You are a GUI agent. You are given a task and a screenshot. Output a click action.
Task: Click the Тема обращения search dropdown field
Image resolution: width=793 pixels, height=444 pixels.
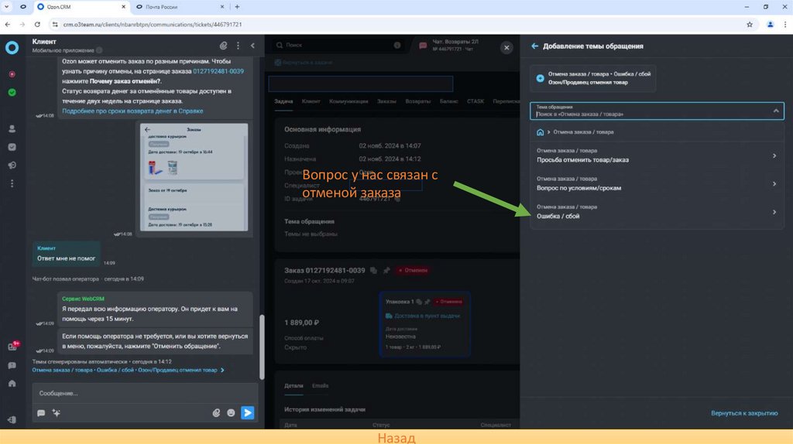(x=657, y=111)
